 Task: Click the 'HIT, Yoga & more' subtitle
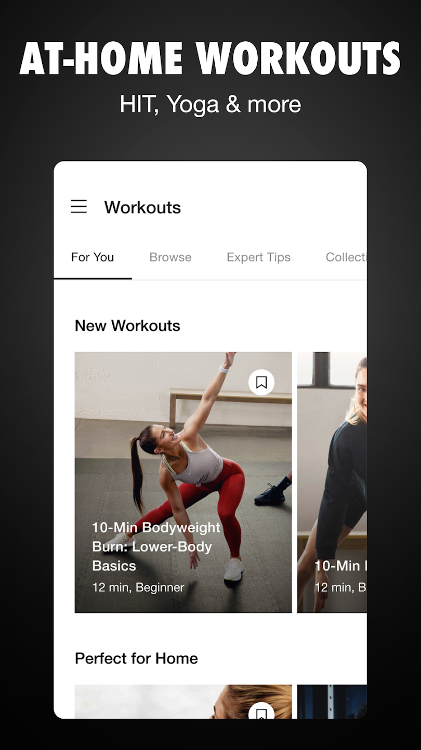pyautogui.click(x=210, y=104)
